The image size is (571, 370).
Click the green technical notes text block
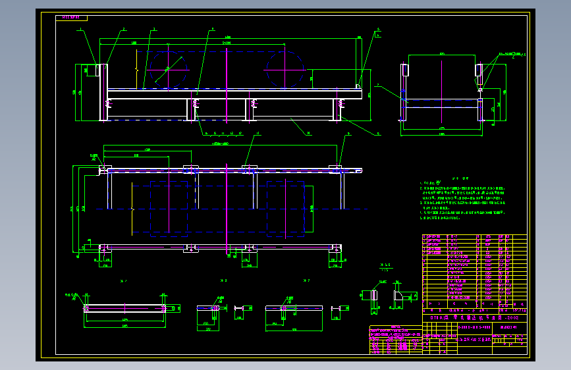point(462,198)
